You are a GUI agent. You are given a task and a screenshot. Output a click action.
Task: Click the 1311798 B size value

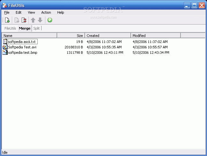75,53
